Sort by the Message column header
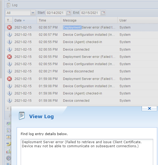This screenshot has height=165, width=158. [x=89, y=20]
